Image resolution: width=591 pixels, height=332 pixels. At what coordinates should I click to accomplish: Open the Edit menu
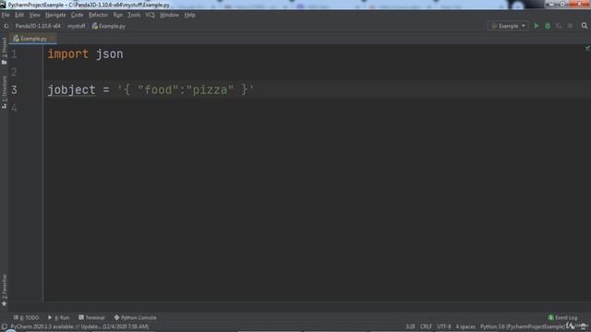pyautogui.click(x=19, y=15)
